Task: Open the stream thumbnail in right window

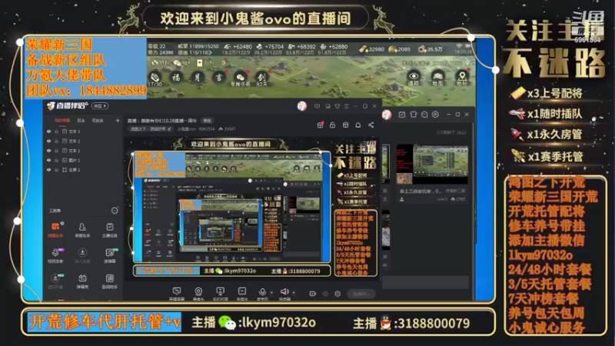Action: (432, 164)
